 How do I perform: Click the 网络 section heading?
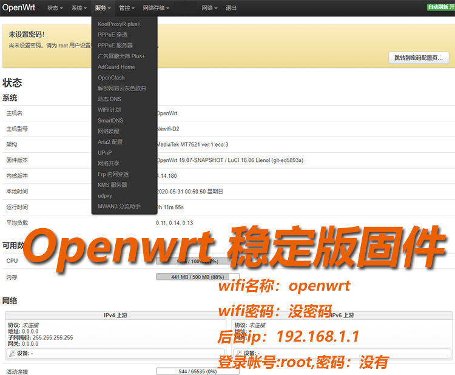tap(10, 301)
